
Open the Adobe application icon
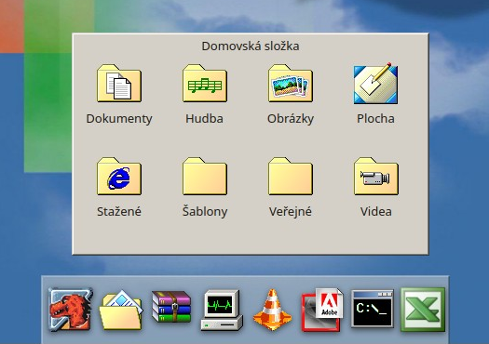(x=322, y=310)
